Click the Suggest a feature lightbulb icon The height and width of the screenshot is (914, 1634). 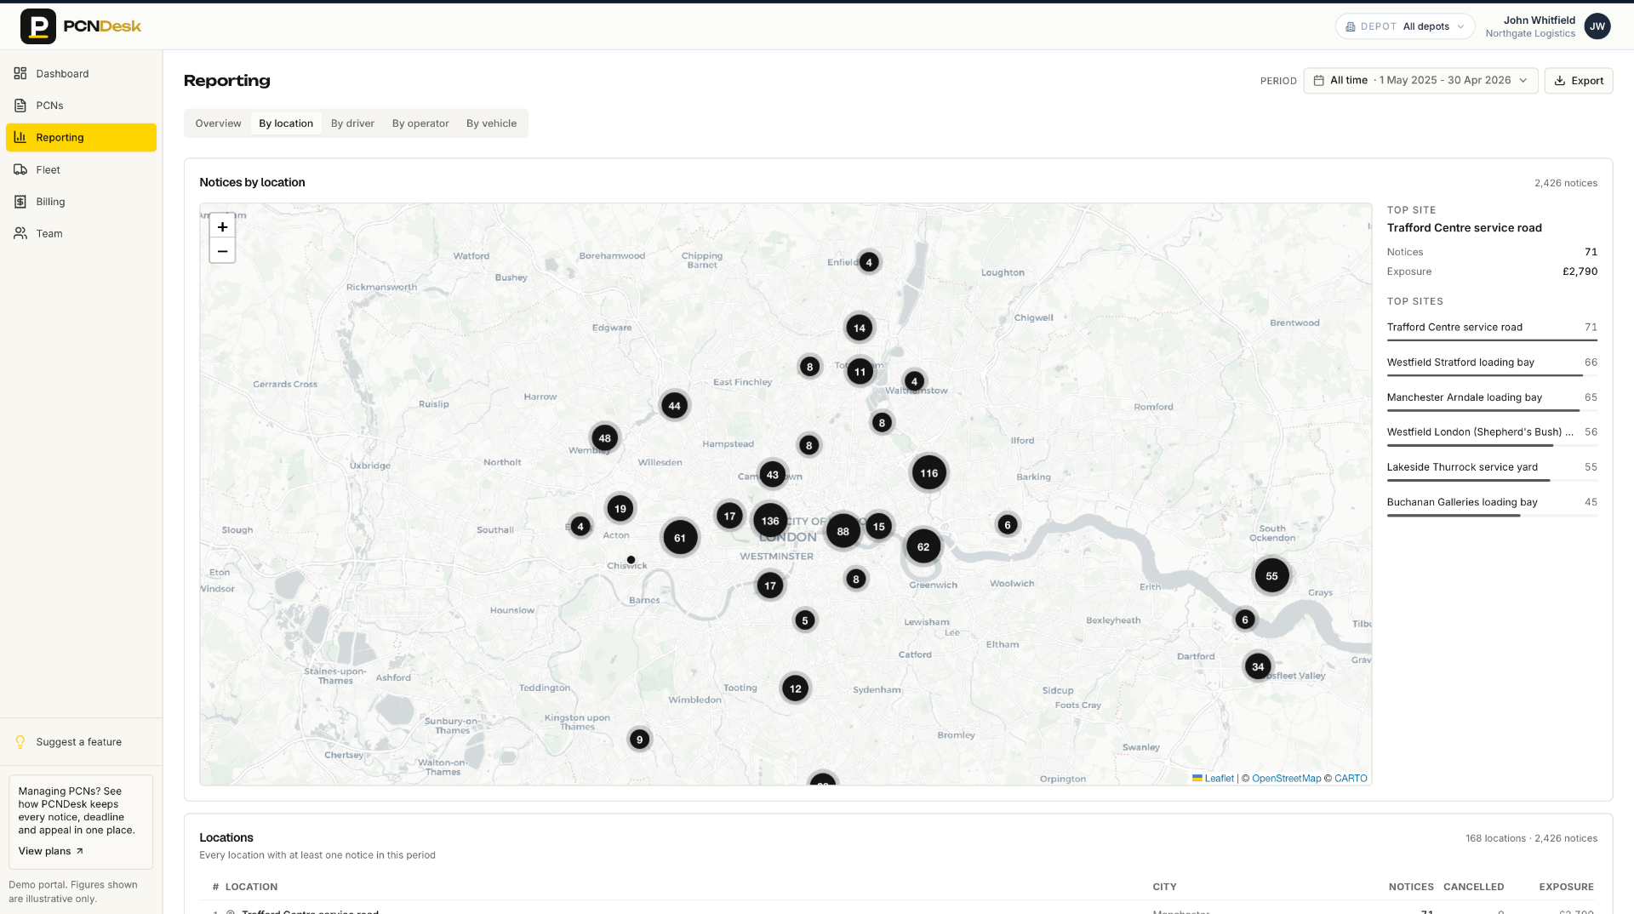20,742
